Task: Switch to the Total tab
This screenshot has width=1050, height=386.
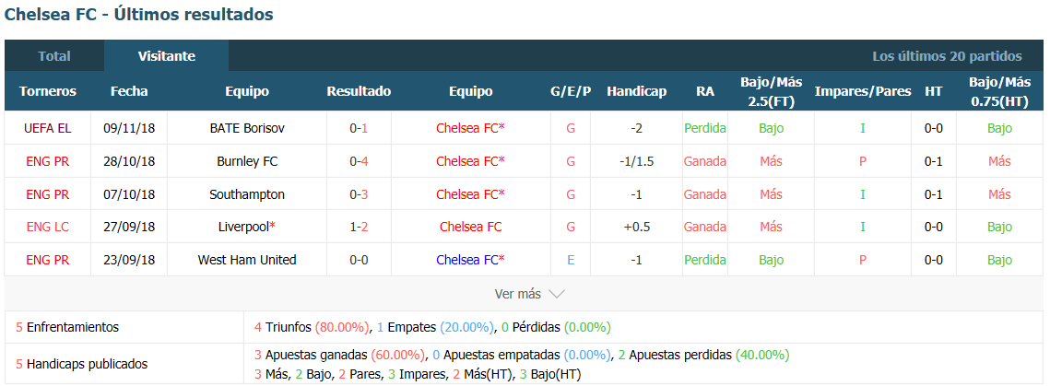Action: pos(54,56)
